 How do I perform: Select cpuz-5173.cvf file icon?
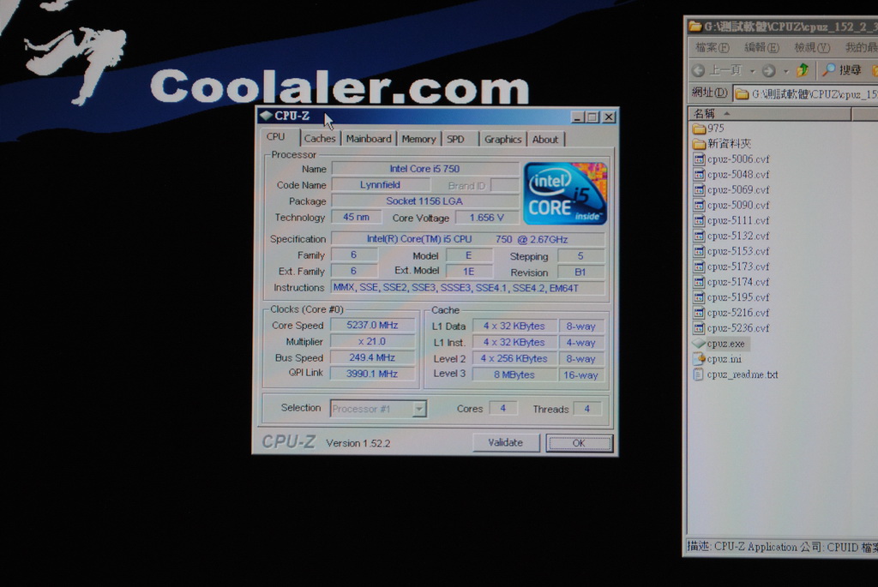[x=699, y=267]
